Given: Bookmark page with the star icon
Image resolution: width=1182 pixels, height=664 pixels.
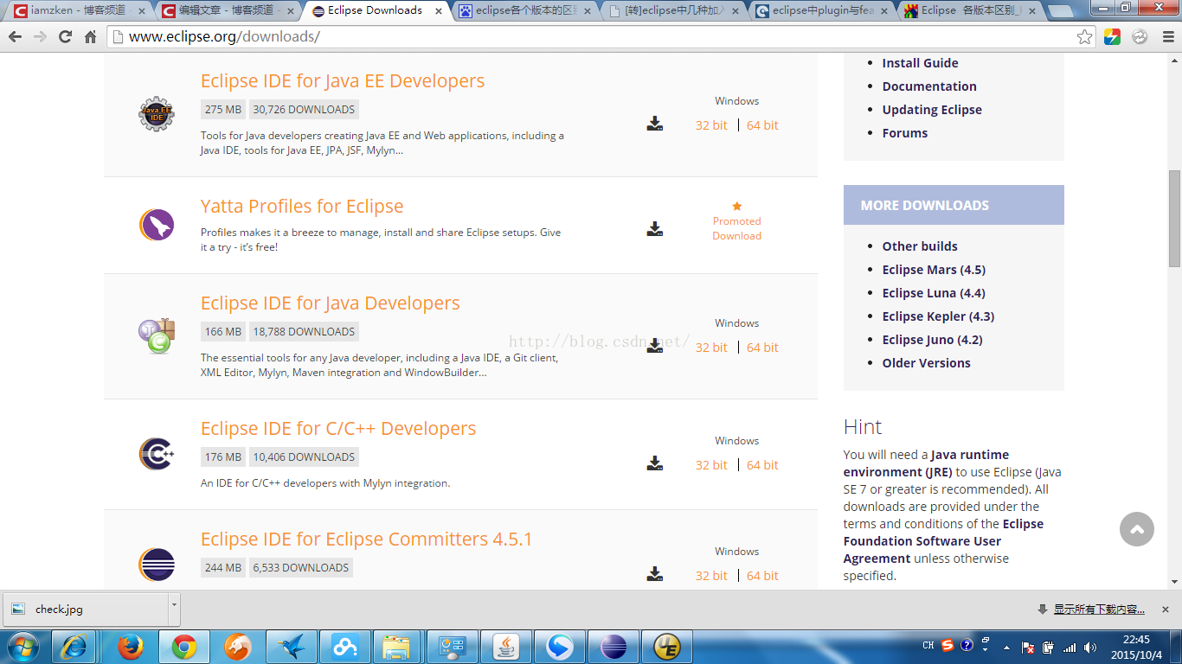Looking at the screenshot, I should tap(1084, 37).
